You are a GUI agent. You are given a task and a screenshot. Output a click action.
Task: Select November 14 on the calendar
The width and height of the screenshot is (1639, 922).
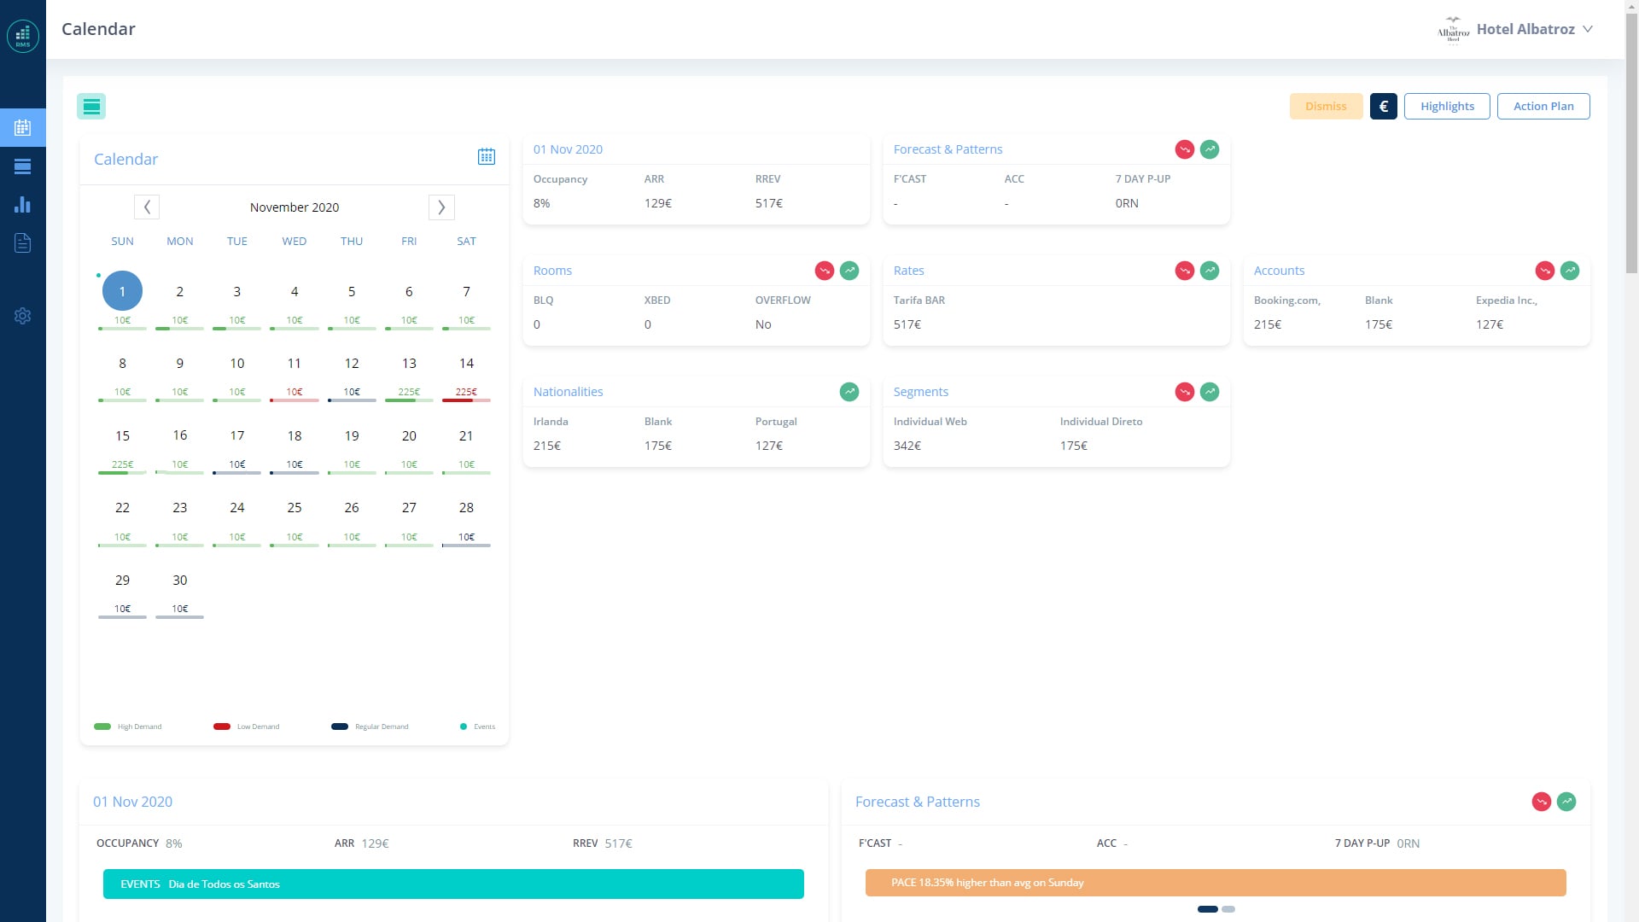coord(466,364)
